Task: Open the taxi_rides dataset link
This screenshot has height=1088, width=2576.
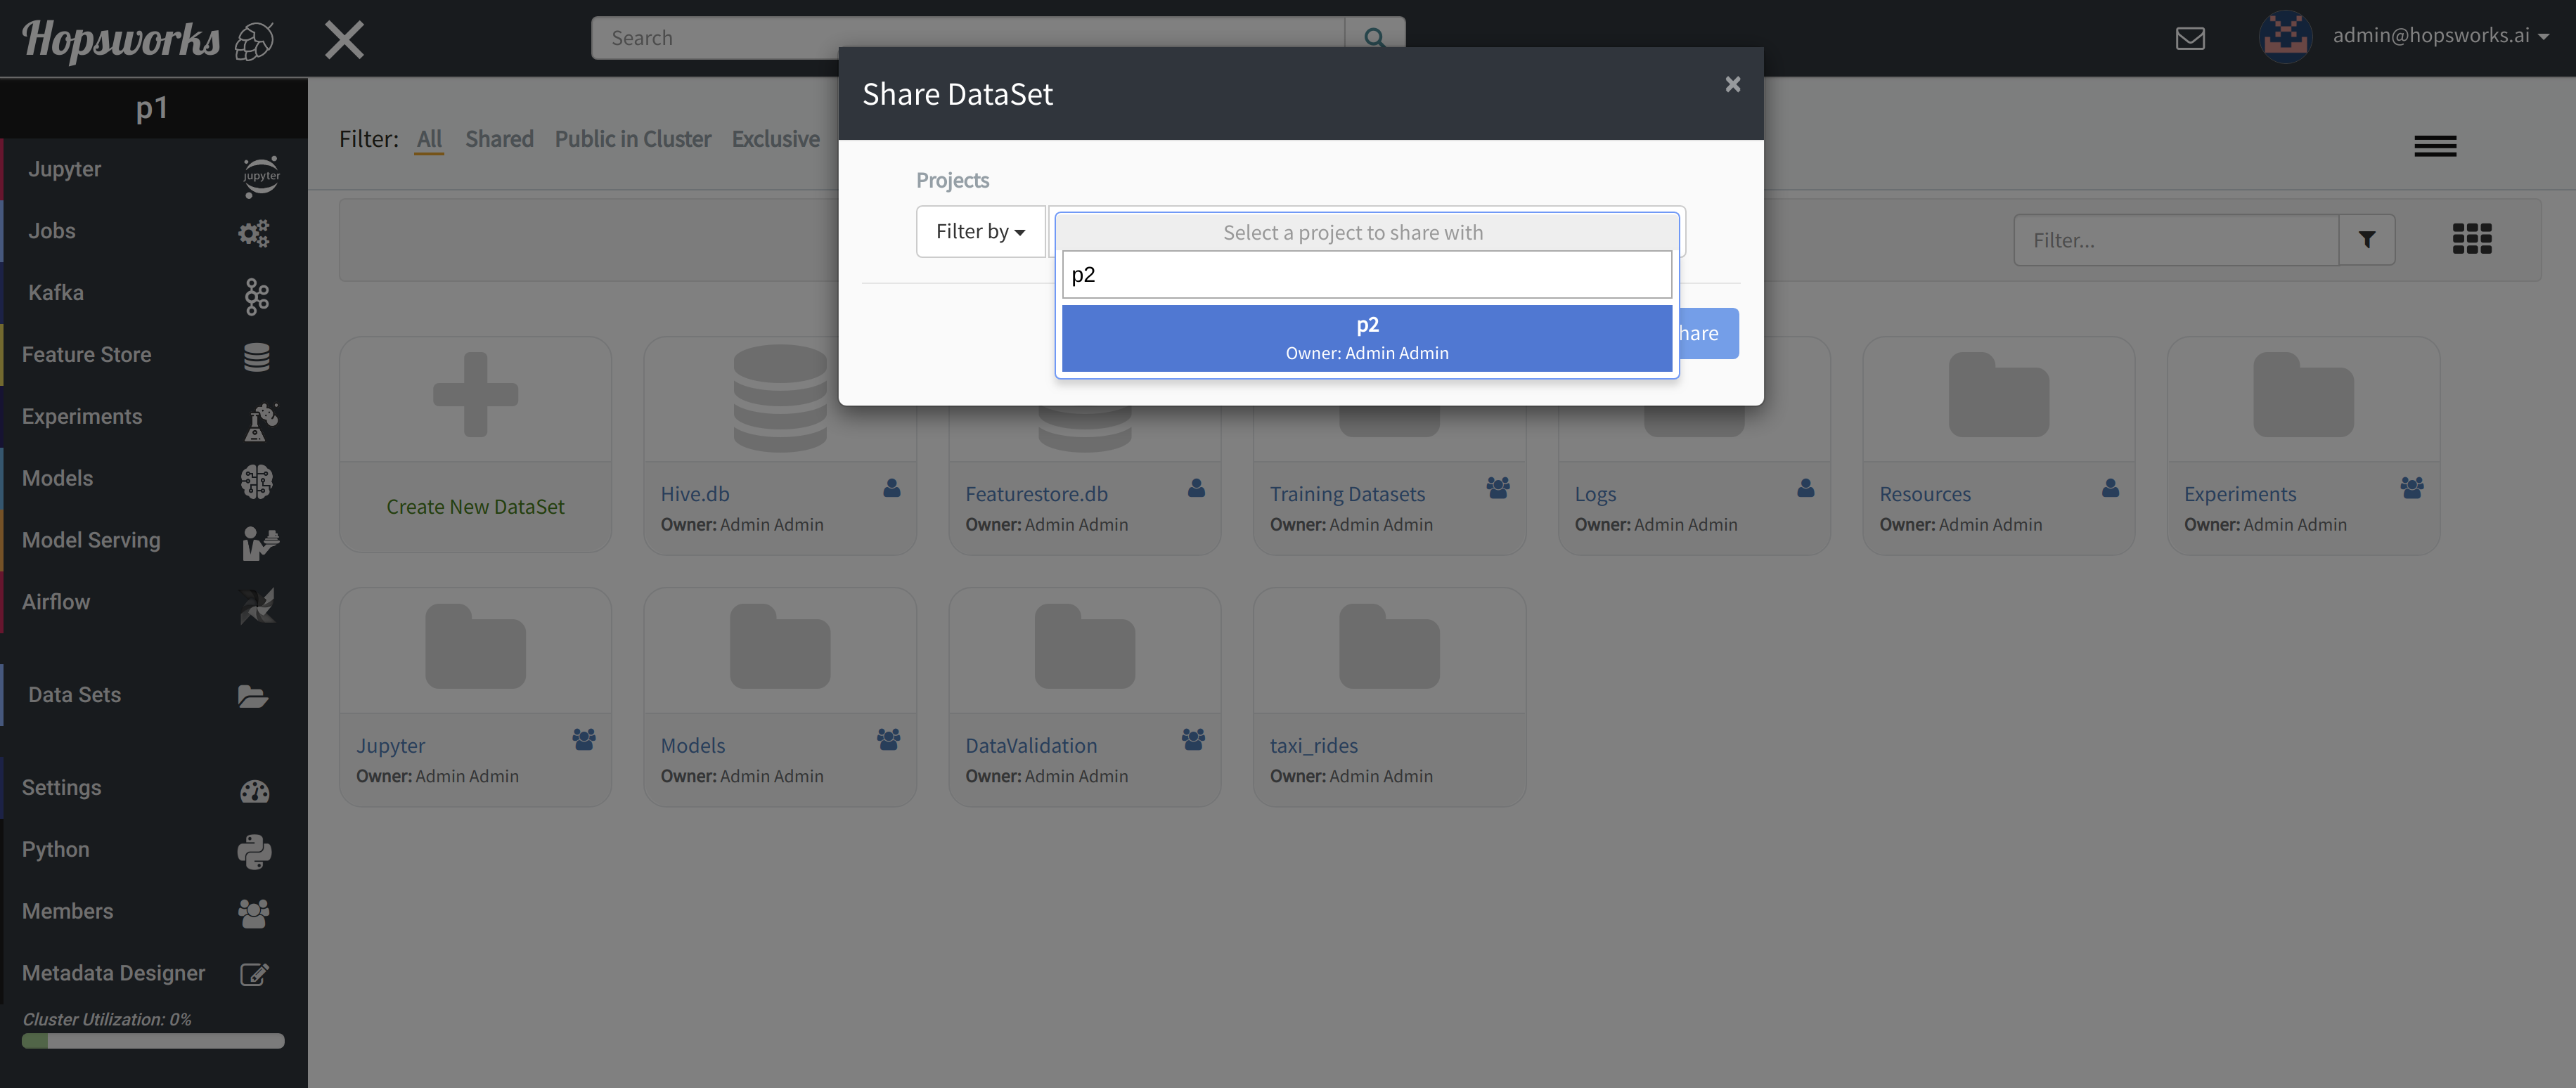Action: (1313, 746)
